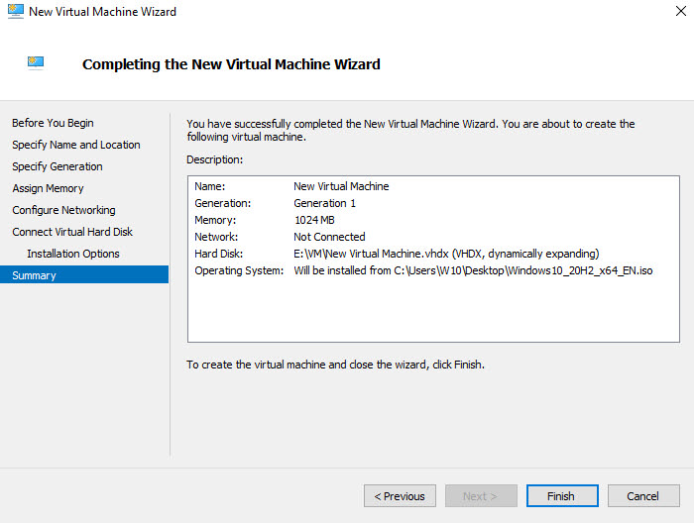The image size is (694, 523).
Task: Click the Generation: label in description
Action: [x=223, y=203]
